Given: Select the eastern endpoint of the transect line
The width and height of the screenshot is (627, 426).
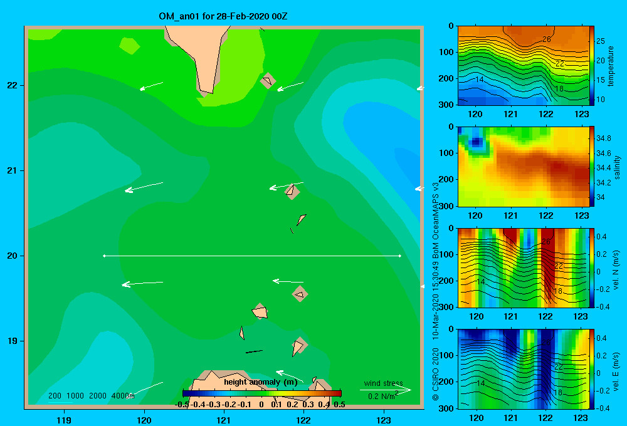Looking at the screenshot, I should coord(400,256).
